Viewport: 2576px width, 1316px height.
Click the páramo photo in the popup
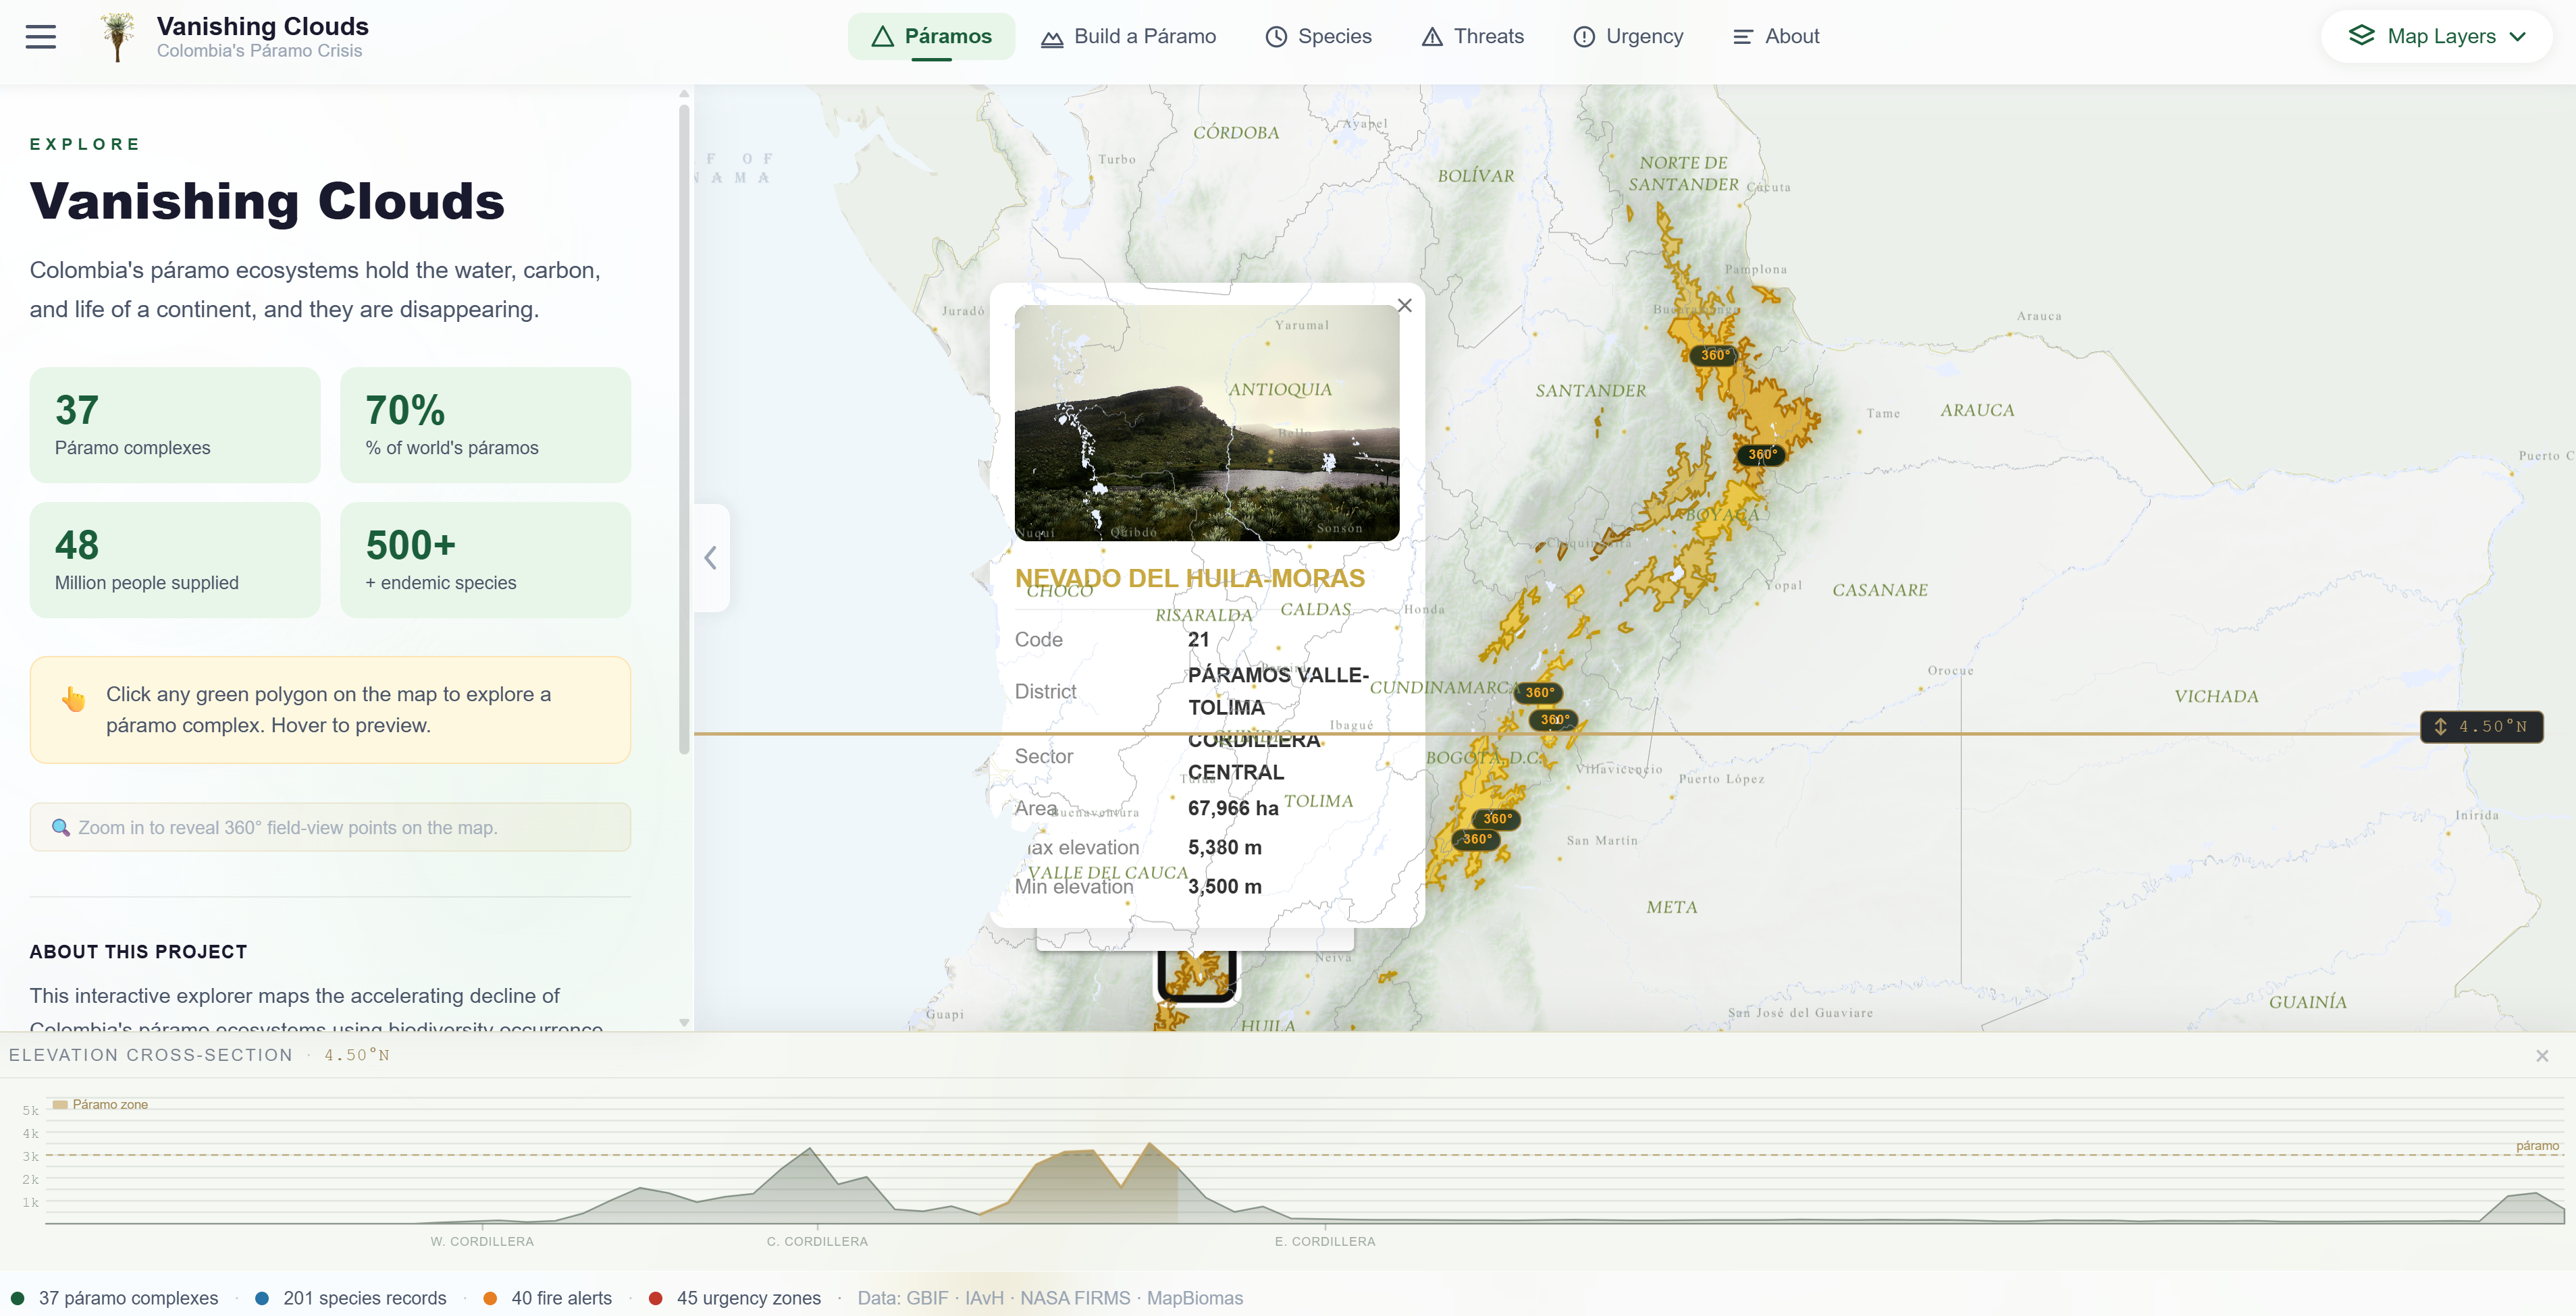tap(1206, 422)
